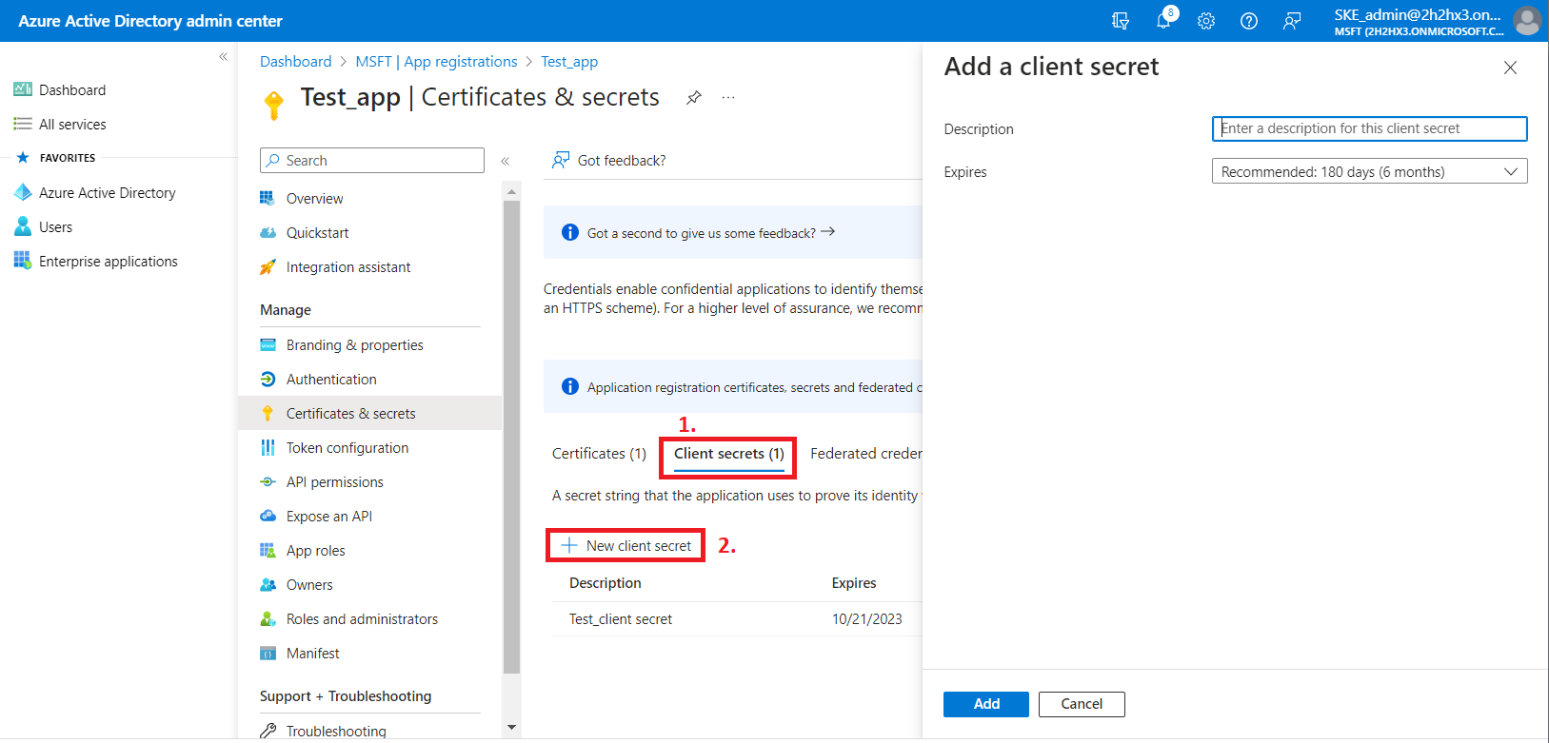The width and height of the screenshot is (1549, 743).
Task: Open the directory and subscription filter icon
Action: click(x=1121, y=21)
